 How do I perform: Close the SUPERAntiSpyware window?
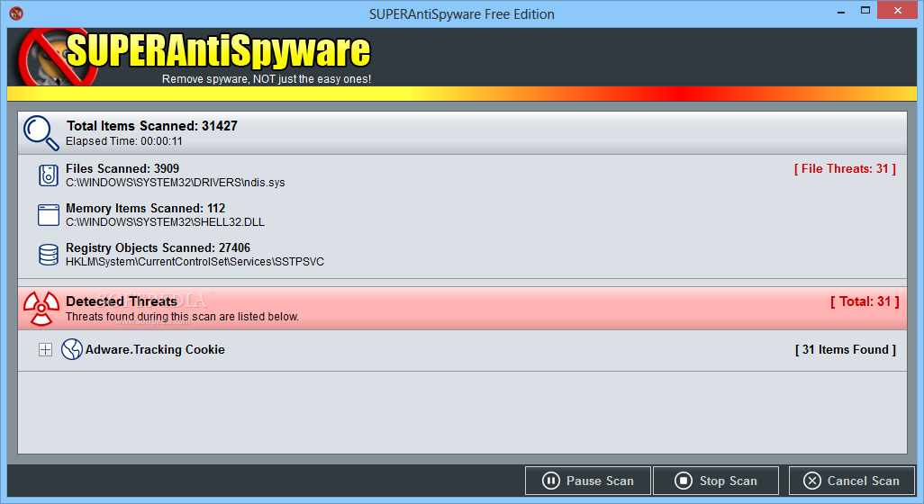coord(898,11)
